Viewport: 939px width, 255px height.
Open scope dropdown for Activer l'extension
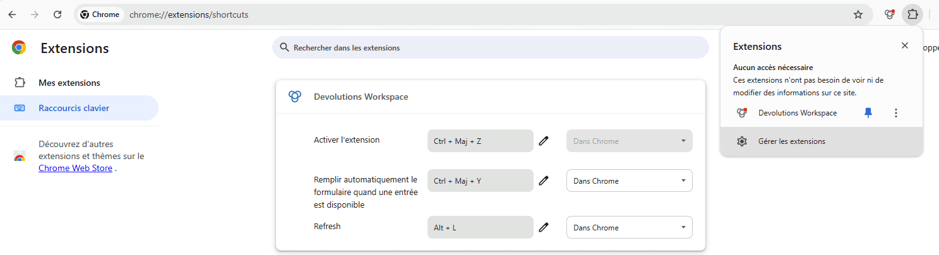click(629, 141)
